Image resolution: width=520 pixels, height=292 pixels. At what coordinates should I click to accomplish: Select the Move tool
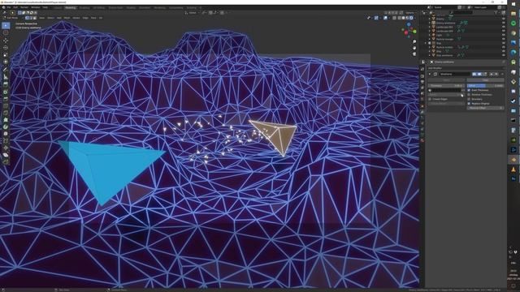pyautogui.click(x=6, y=40)
